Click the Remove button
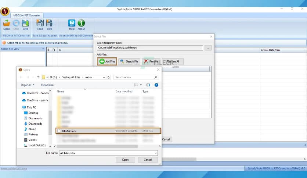Screen dimensions: 307x178 pyautogui.click(x=151, y=61)
